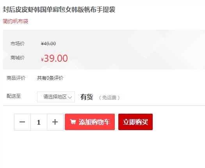205x168 pixels.
Task: Click the small red ¥ symbol
Action: pos(42,60)
